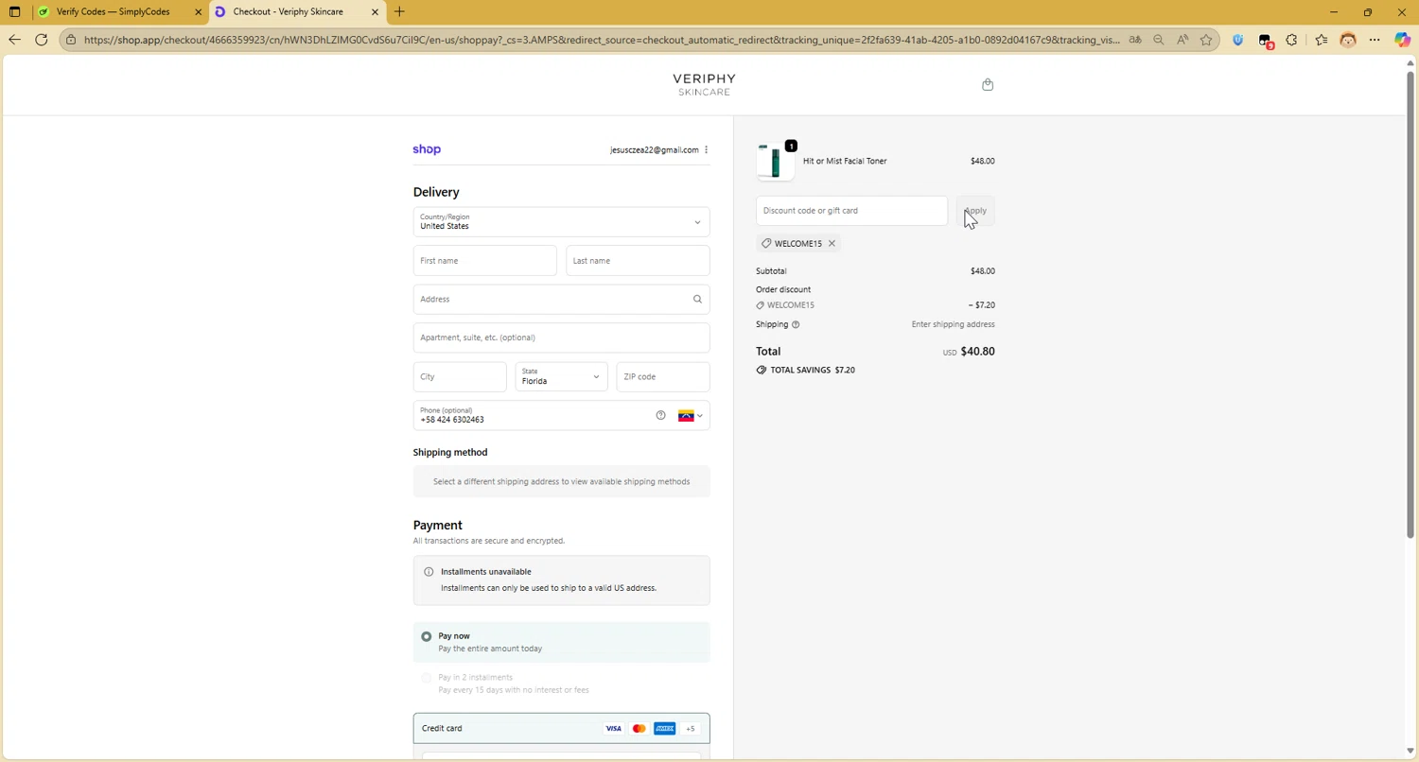
Task: Click the Installments unavailable notice
Action: [561, 580]
